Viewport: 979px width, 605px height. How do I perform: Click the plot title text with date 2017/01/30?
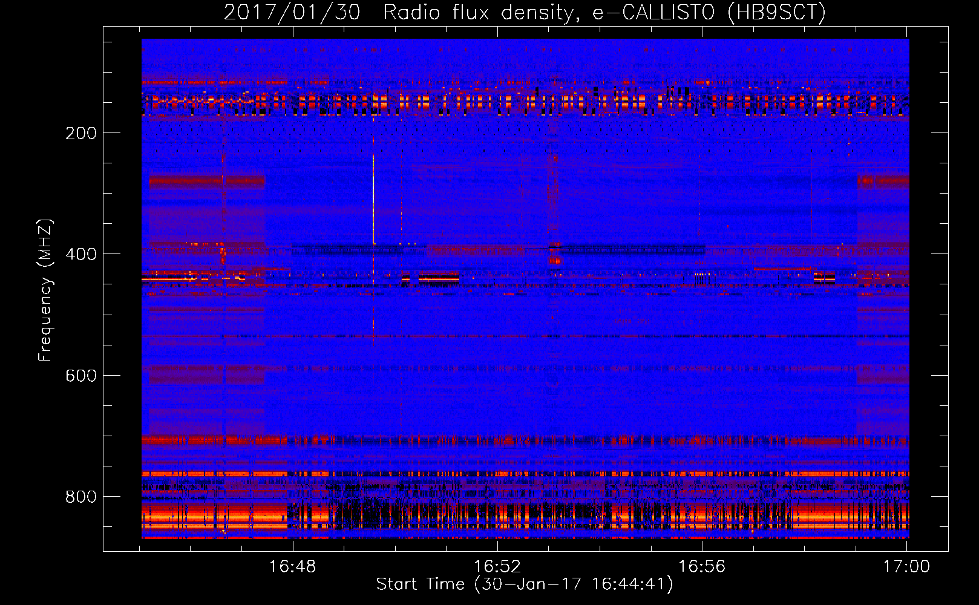point(525,12)
